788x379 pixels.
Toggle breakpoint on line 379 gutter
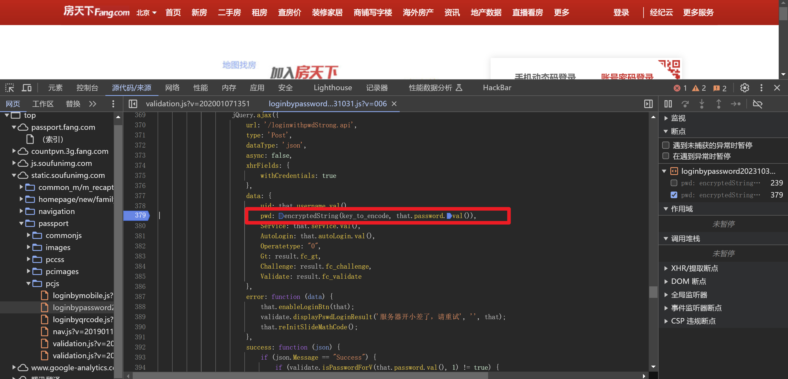(137, 215)
